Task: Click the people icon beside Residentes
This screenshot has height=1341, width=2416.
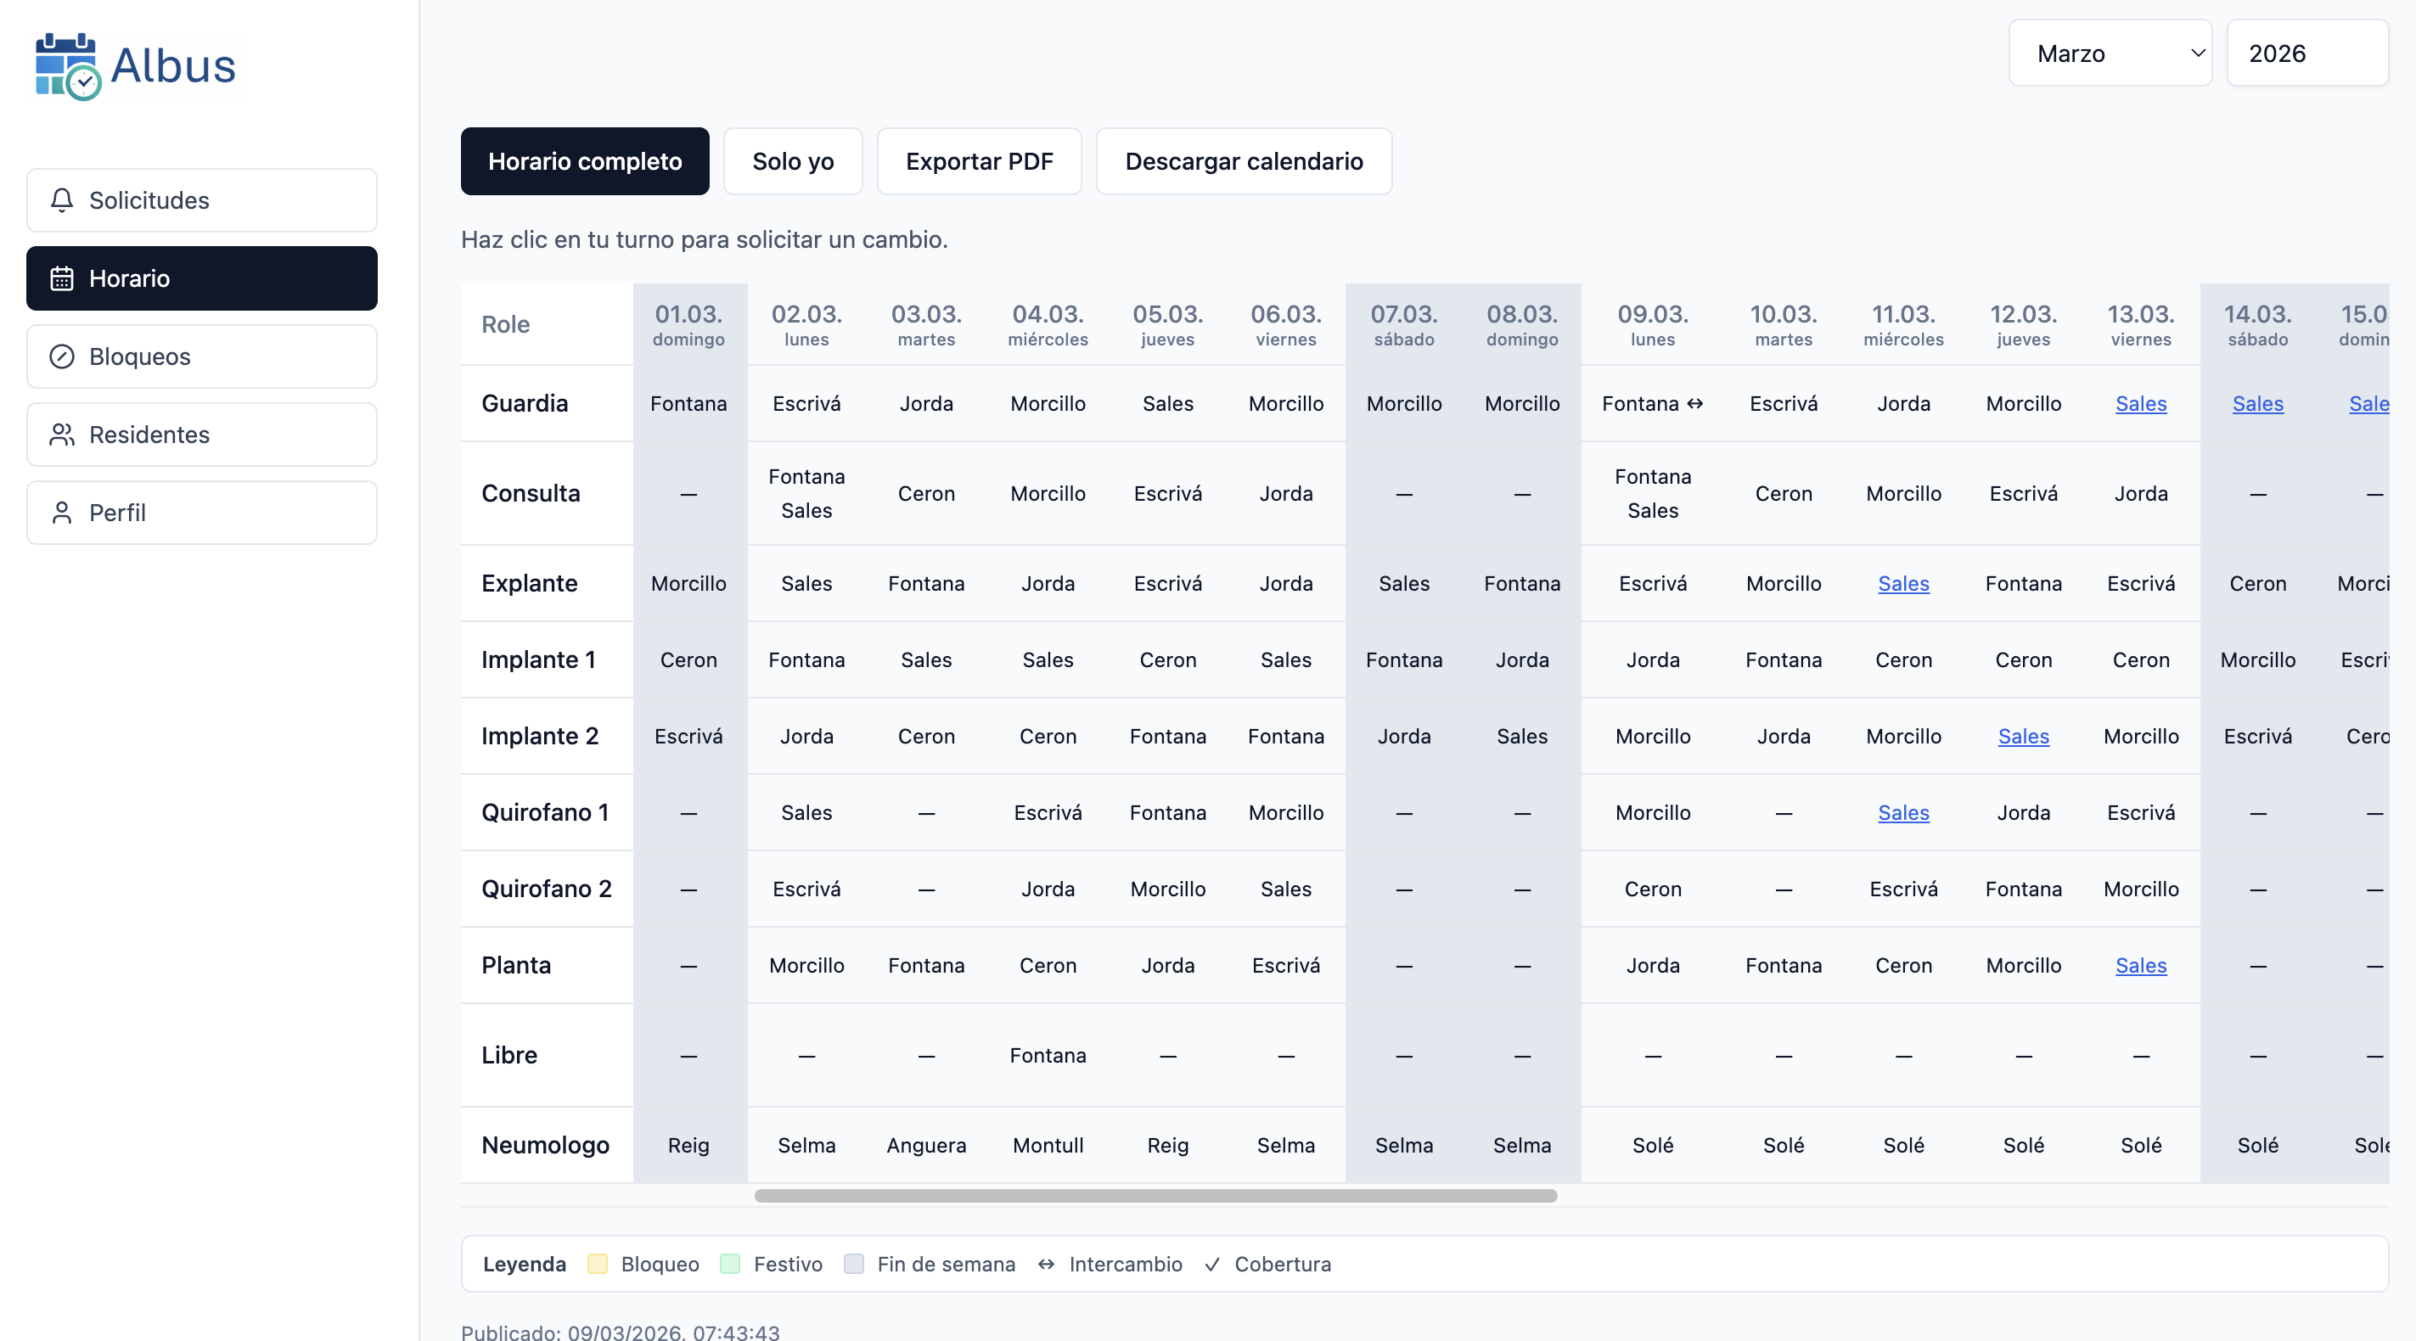Action: coord(62,435)
